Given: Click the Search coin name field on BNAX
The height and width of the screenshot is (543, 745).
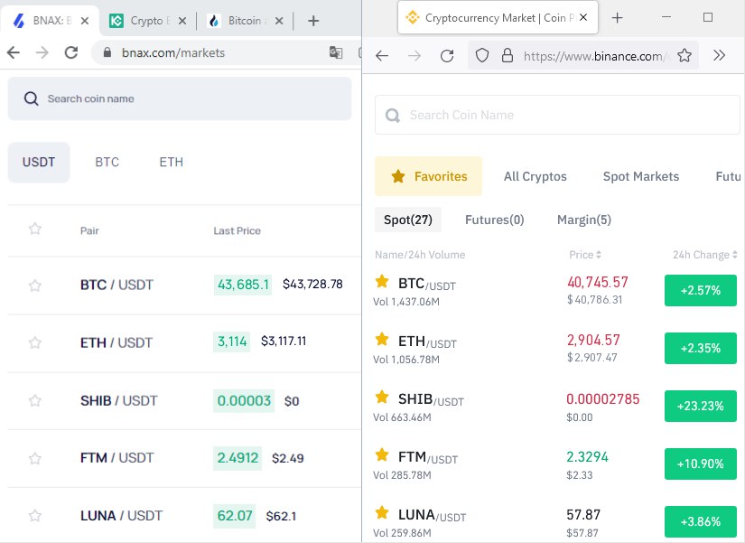Looking at the screenshot, I should pyautogui.click(x=180, y=98).
